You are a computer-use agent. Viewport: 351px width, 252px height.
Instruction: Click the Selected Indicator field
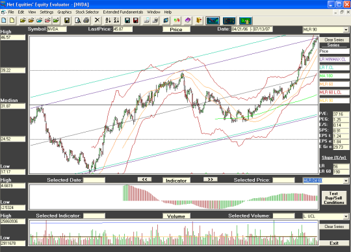pos(94,216)
